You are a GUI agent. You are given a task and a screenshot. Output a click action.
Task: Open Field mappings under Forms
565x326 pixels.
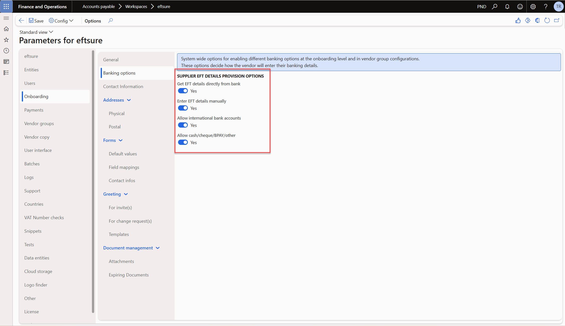point(124,167)
